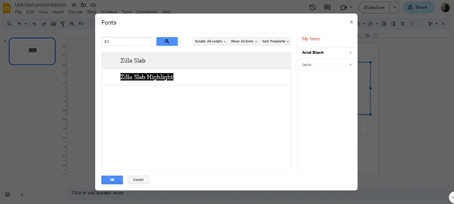This screenshot has height=204, width=454.
Task: Remove Arial Black from My fonts
Action: click(x=350, y=53)
